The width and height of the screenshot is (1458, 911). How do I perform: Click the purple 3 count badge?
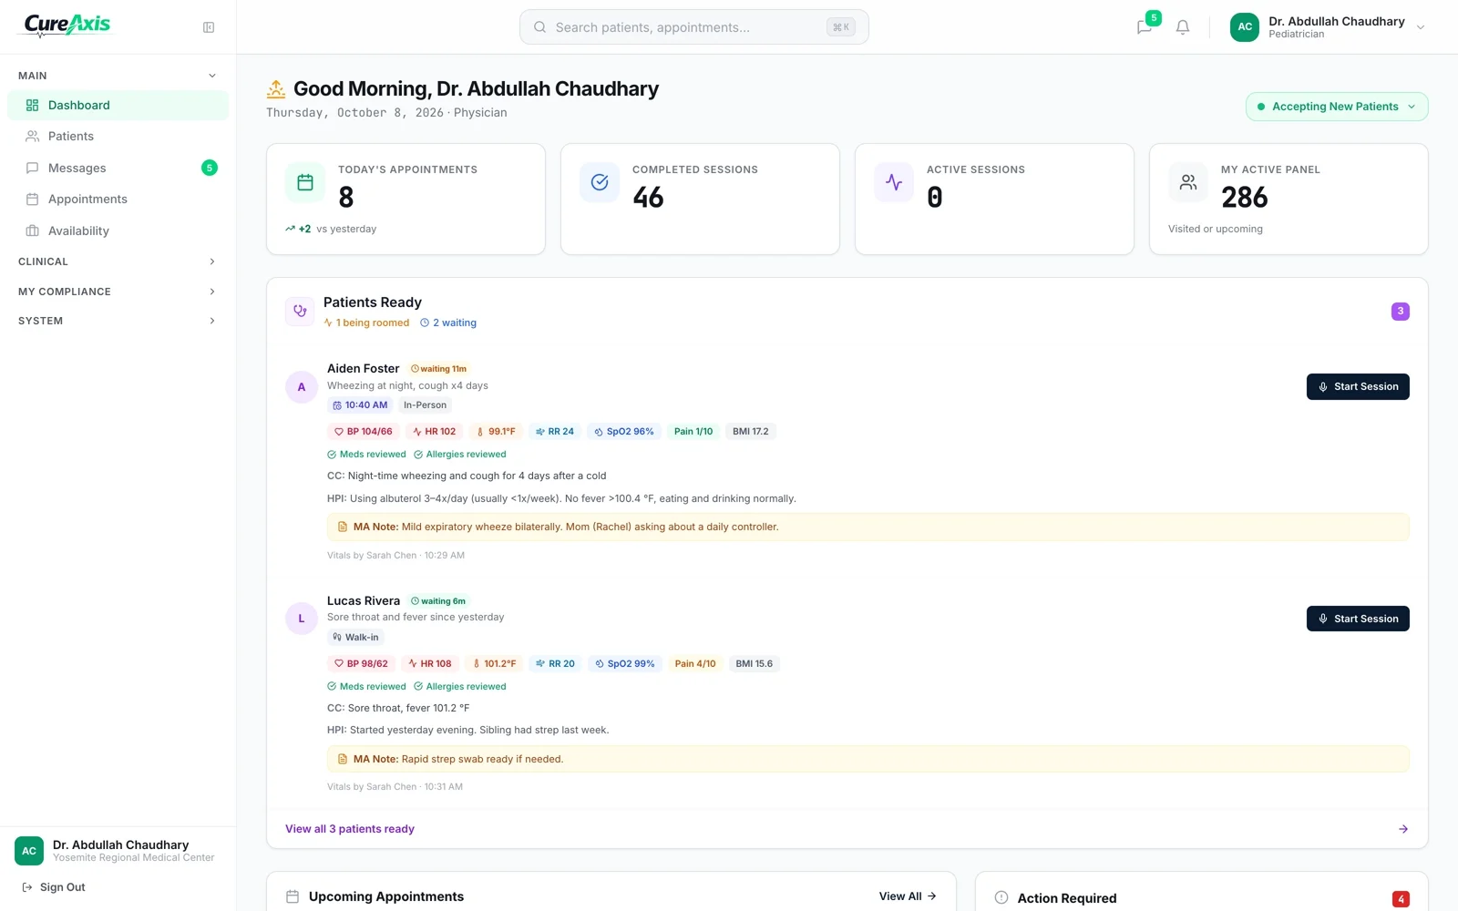coord(1401,312)
